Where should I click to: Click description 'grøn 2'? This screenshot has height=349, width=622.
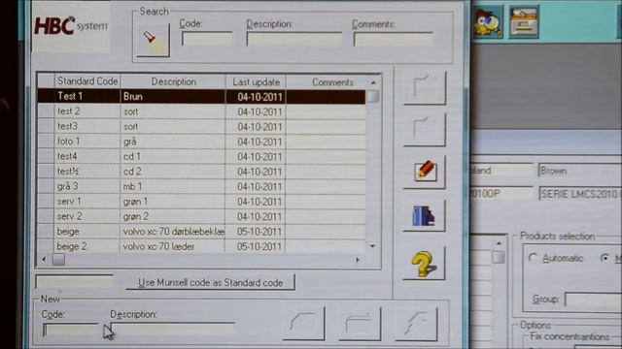point(136,216)
